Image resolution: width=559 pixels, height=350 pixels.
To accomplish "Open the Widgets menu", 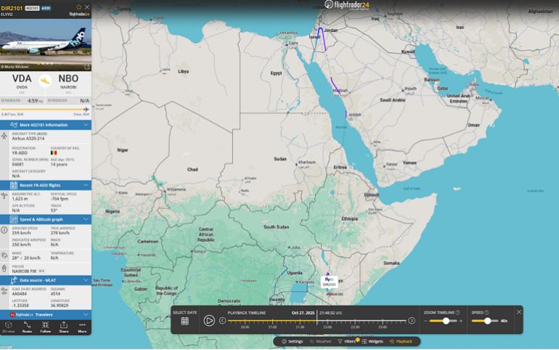I will coord(372,341).
